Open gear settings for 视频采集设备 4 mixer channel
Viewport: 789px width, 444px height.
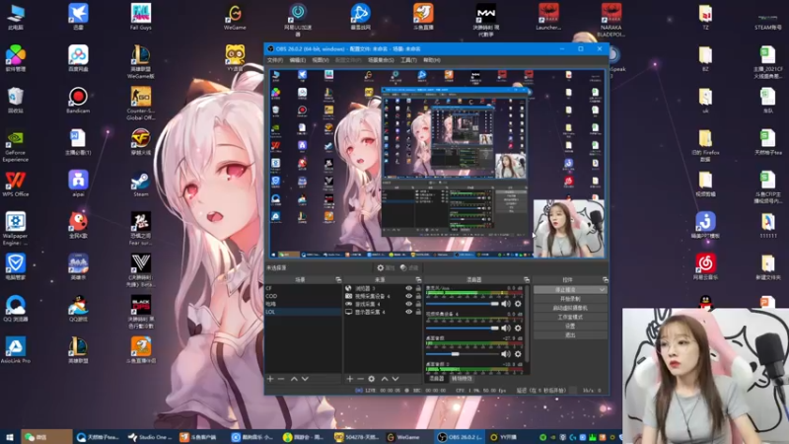pyautogui.click(x=518, y=329)
